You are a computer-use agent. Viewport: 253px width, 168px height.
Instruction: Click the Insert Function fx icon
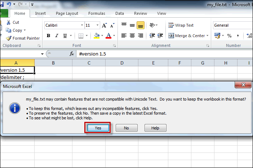(x=72, y=54)
